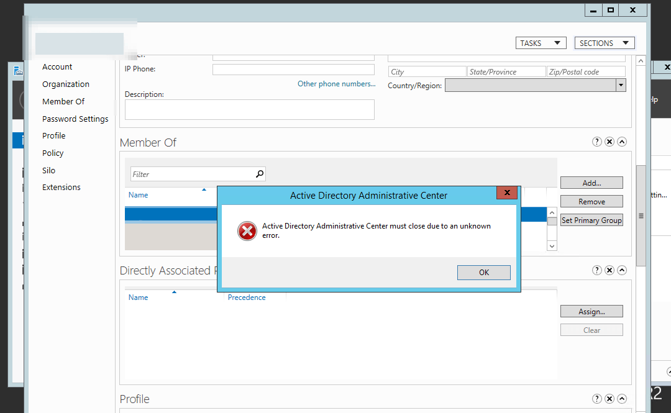The width and height of the screenshot is (671, 413).
Task: Collapse the Directly Associated section
Action: click(x=622, y=270)
